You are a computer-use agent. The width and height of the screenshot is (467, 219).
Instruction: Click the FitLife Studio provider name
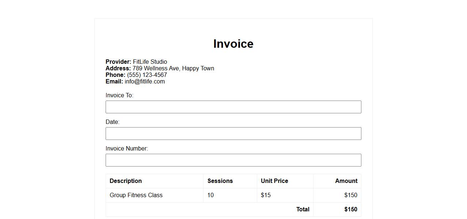(150, 62)
